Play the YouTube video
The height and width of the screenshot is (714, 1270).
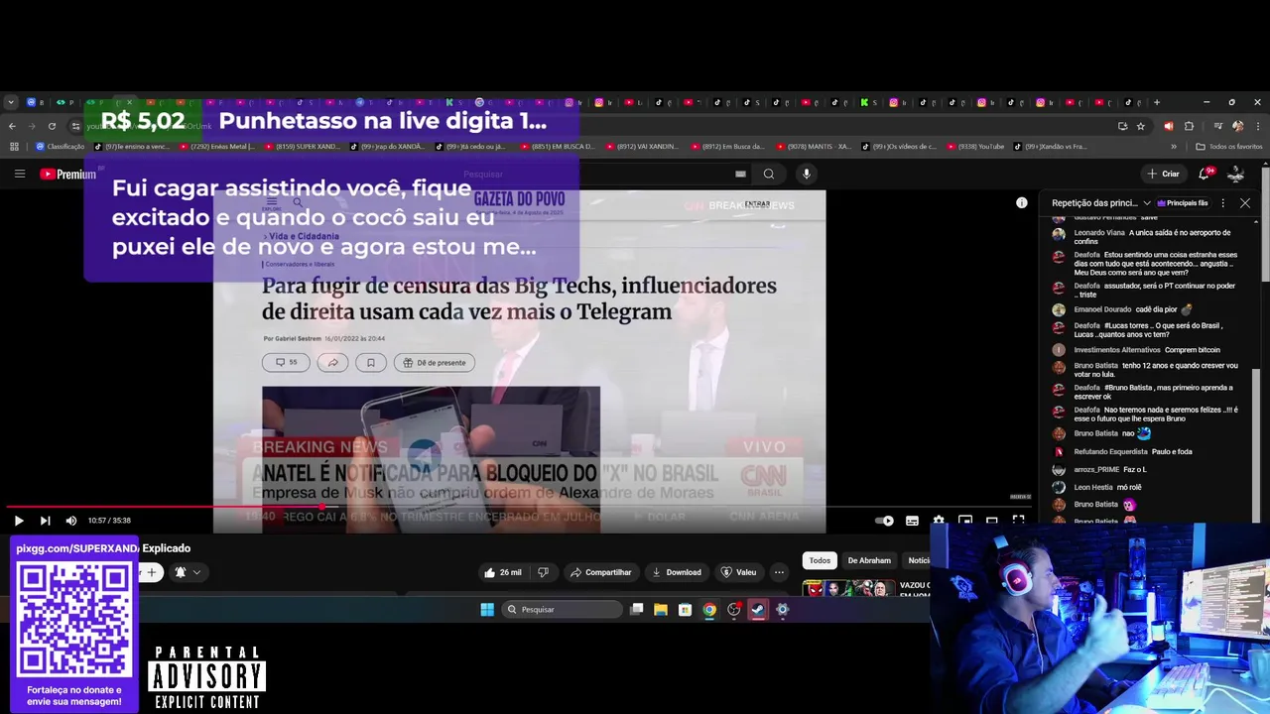point(18,521)
